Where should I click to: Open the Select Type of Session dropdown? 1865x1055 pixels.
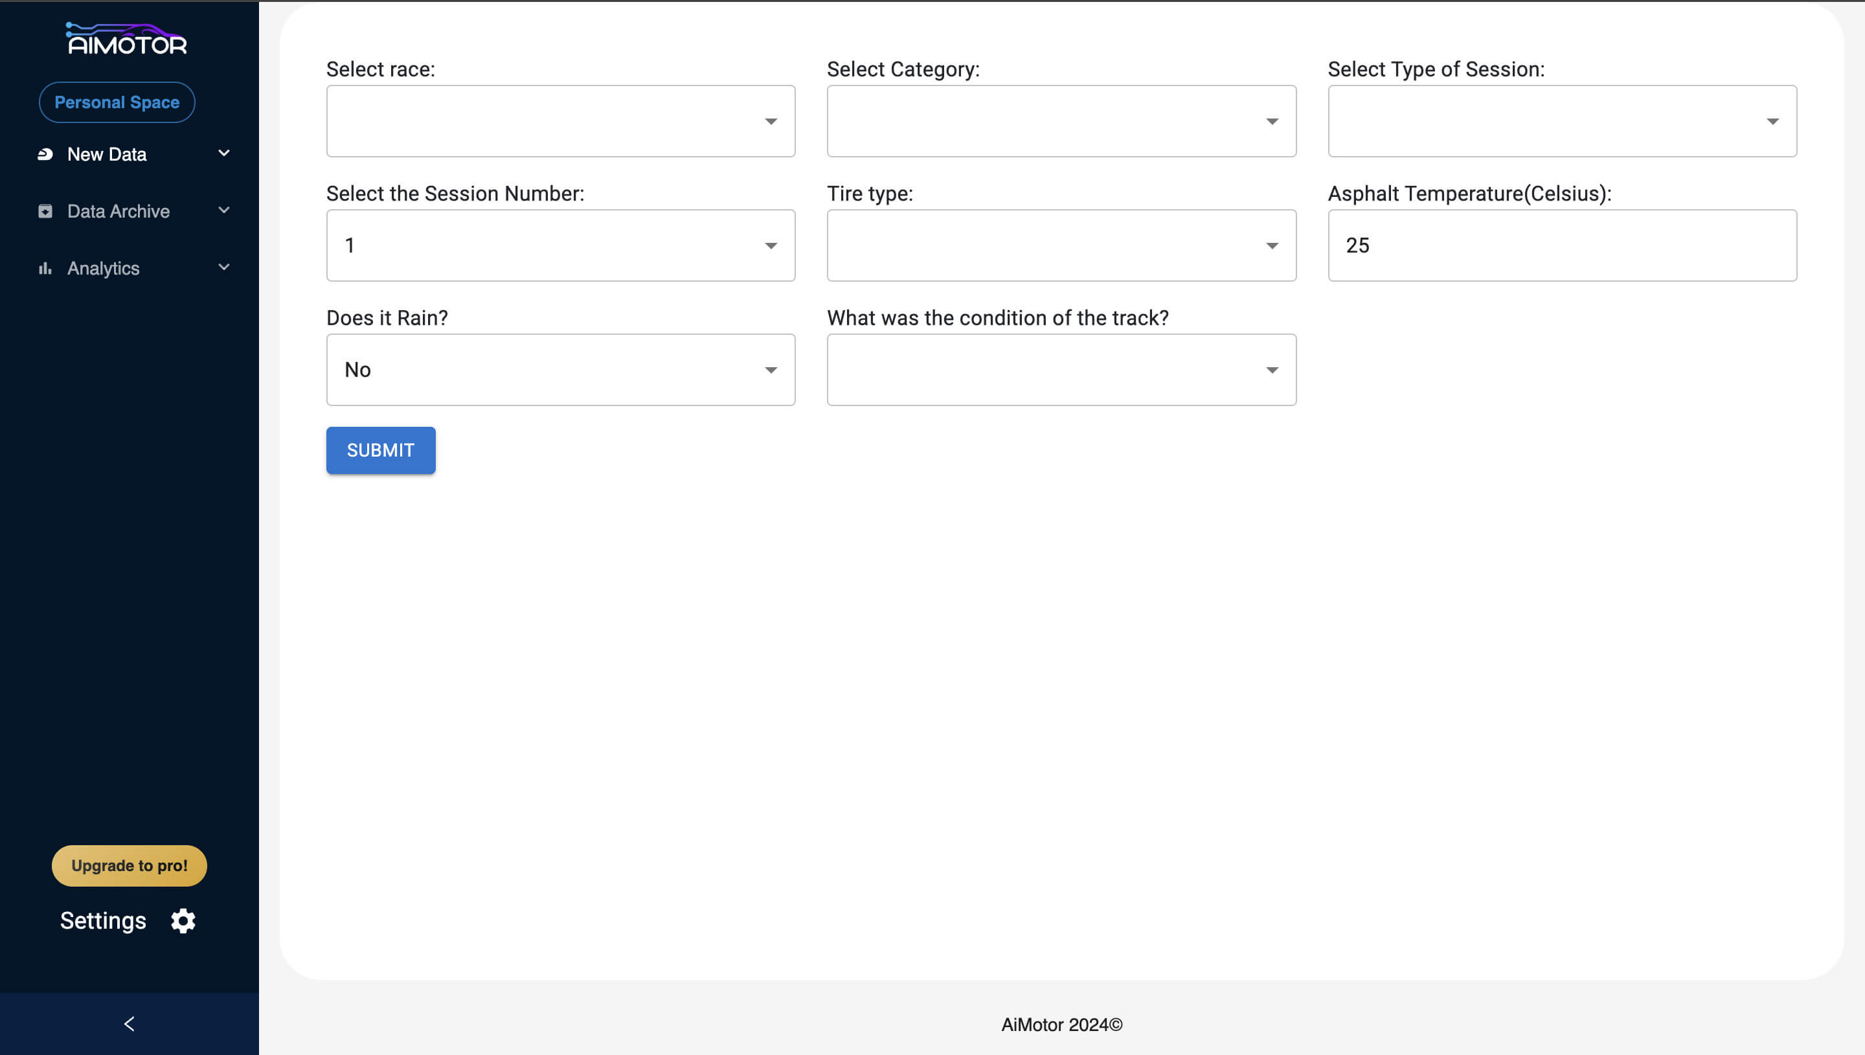[x=1561, y=121]
